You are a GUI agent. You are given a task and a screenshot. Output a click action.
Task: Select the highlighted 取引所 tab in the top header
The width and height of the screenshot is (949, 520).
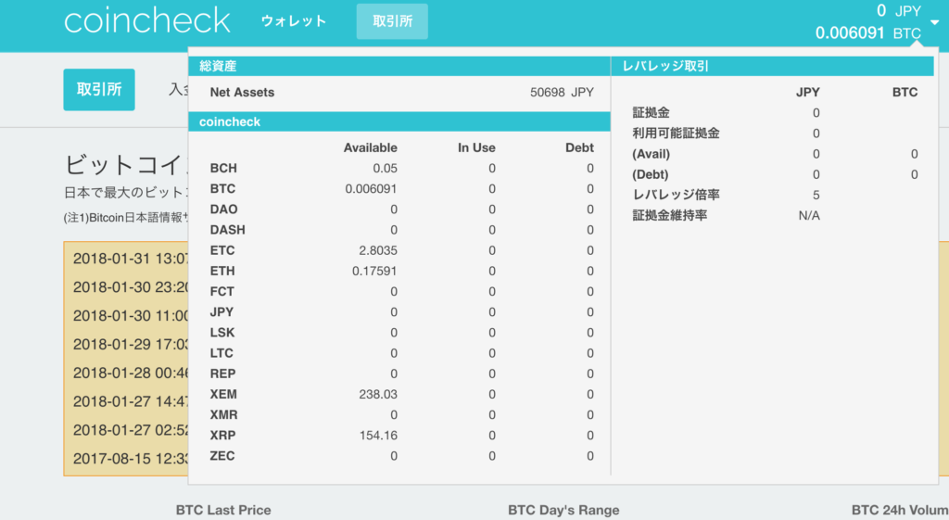392,21
